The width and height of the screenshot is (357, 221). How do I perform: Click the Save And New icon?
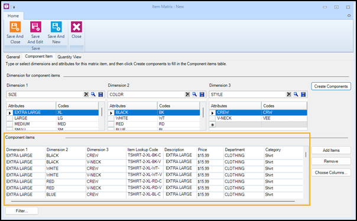coord(56,27)
